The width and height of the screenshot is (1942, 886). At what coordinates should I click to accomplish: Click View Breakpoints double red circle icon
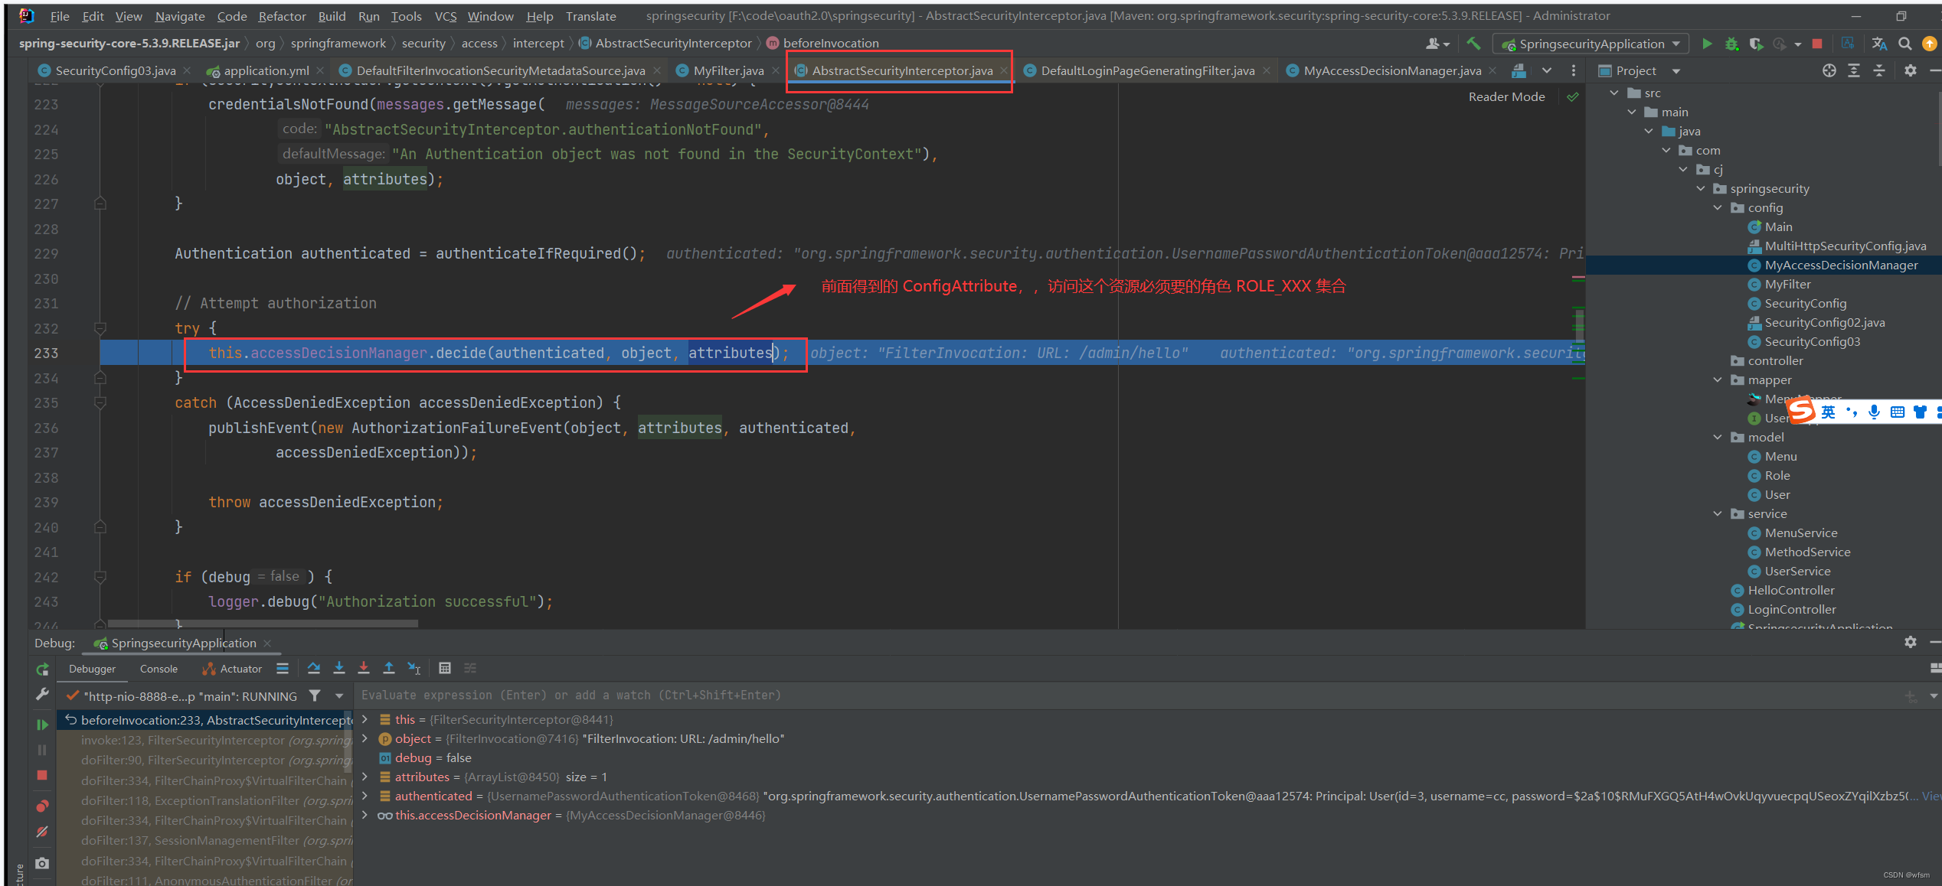click(x=42, y=806)
